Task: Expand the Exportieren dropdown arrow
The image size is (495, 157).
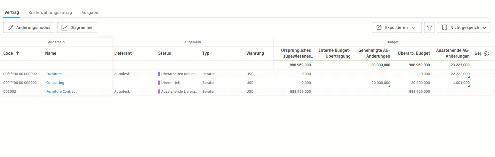Action: [414, 28]
